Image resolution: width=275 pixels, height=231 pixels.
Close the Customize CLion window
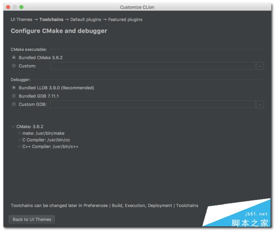coord(8,7)
